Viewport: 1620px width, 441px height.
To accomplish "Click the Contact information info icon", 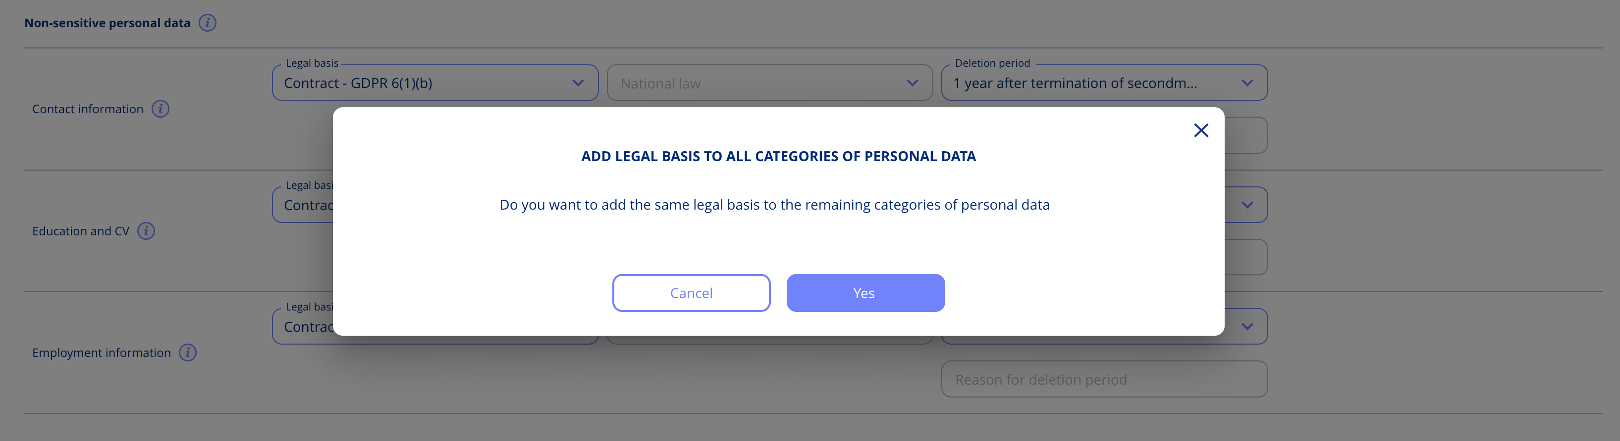I will pos(161,109).
